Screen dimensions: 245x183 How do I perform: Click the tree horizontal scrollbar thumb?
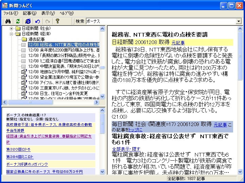pos(30,102)
